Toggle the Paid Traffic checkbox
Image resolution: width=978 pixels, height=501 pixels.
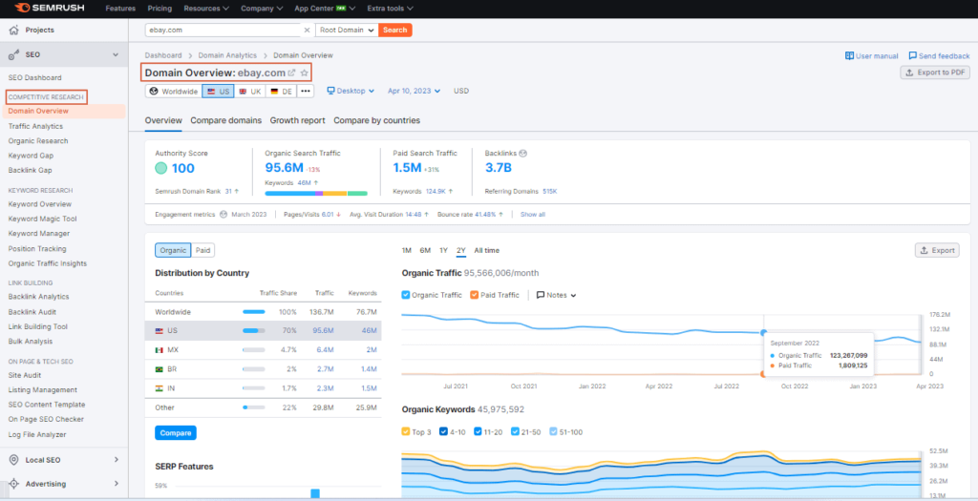click(x=474, y=295)
